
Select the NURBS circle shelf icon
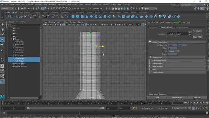coord(7,16)
